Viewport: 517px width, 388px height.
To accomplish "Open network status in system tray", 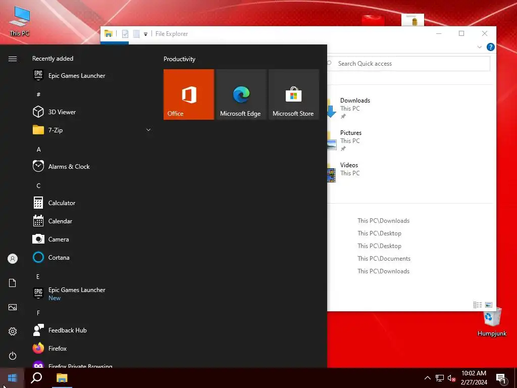I will tap(440, 378).
